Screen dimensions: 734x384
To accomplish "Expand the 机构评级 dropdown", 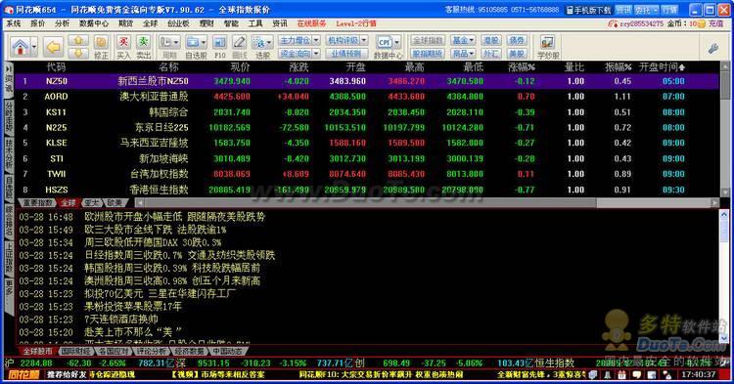I will [x=364, y=41].
